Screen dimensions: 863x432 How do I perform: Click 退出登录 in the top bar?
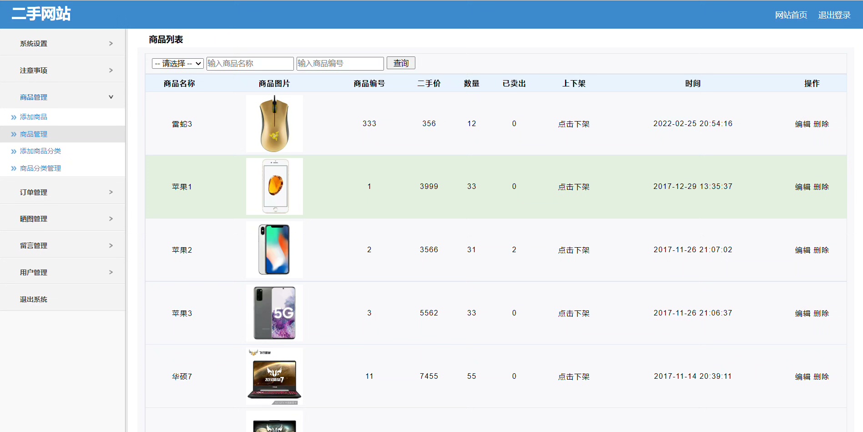[x=834, y=15]
